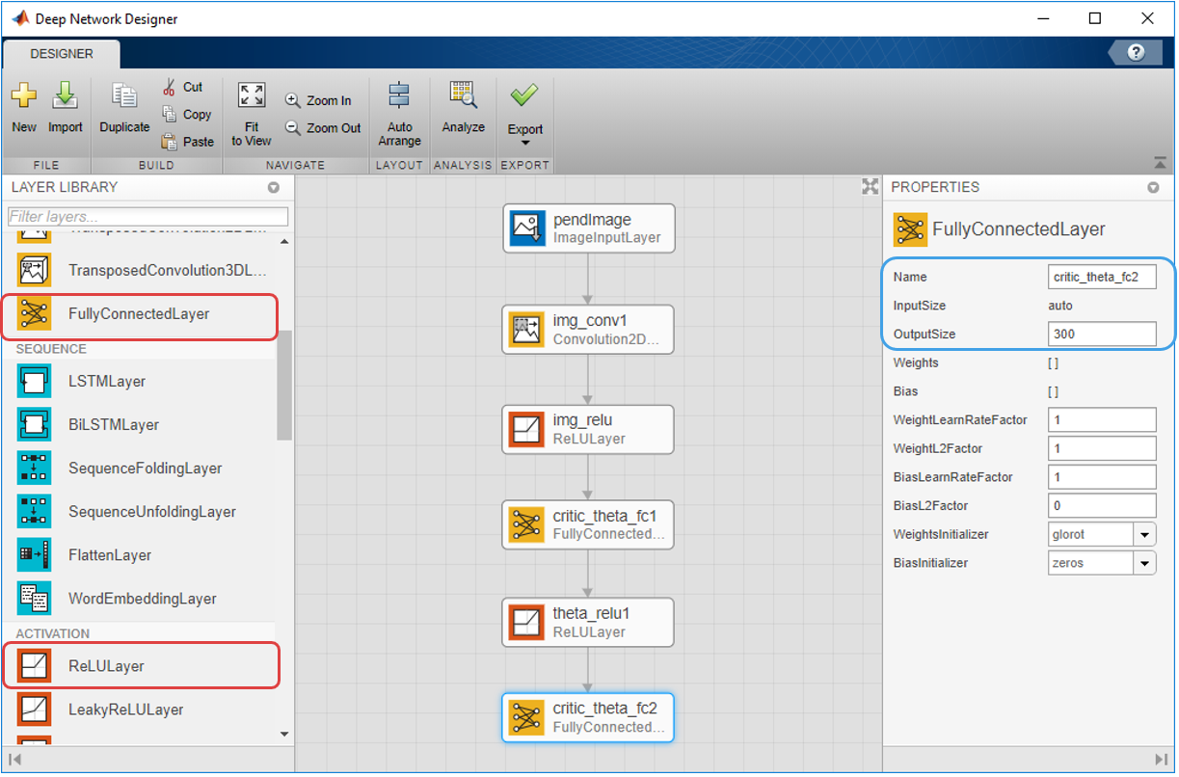The width and height of the screenshot is (1179, 777).
Task: Click the properties panel collapse arrow
Action: pyautogui.click(x=1160, y=758)
